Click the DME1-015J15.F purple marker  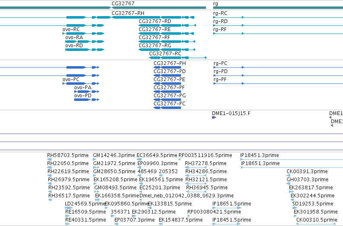(x=214, y=117)
